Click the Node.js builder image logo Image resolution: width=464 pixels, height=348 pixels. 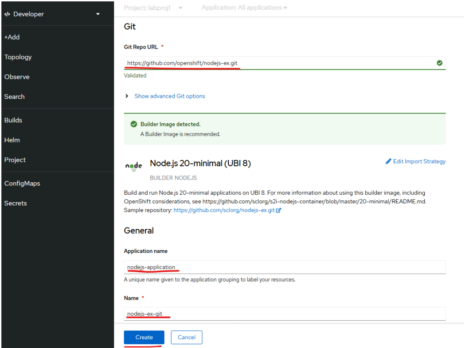pyautogui.click(x=134, y=166)
